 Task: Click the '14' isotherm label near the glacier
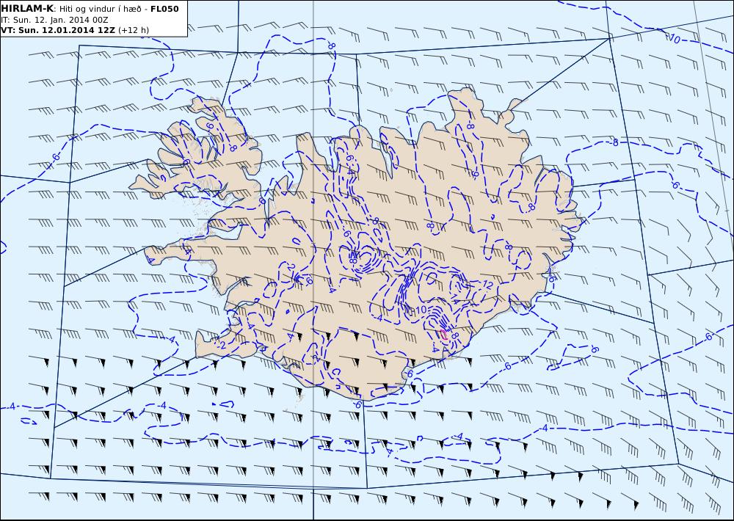pos(455,299)
